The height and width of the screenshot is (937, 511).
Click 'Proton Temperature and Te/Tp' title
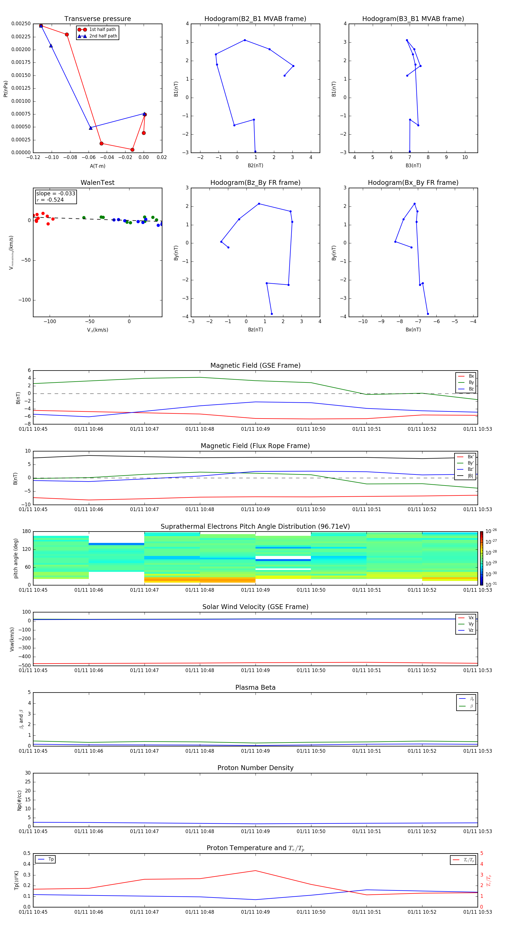255,848
